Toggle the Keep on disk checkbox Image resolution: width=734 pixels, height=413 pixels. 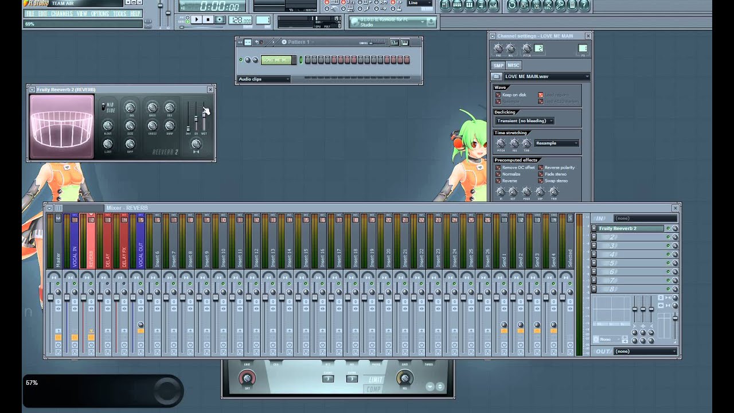[498, 95]
